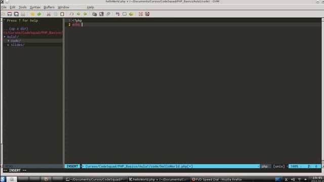324x182 pixels.
Task: Click the '.. (up a dir)' entry
Action: pos(16,29)
